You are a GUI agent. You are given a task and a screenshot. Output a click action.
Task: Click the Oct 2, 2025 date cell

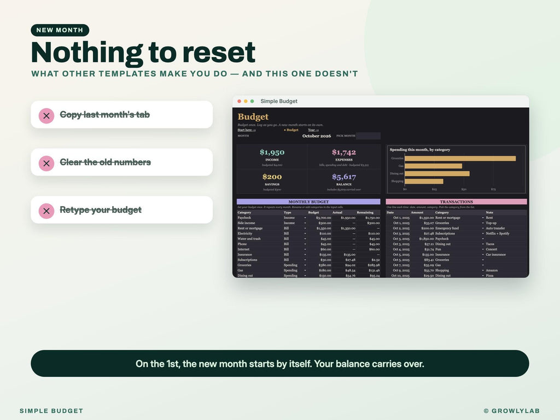(401, 228)
